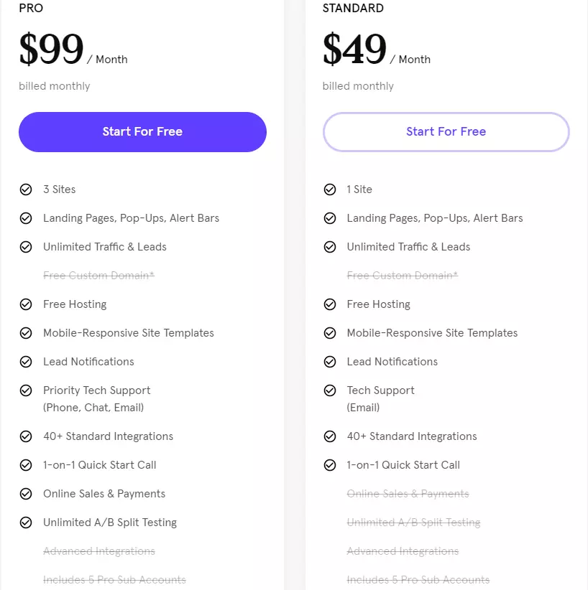Viewport: 588px width, 590px height.
Task: Click the checkmark beside Landing Pages under Standard
Action: click(330, 218)
